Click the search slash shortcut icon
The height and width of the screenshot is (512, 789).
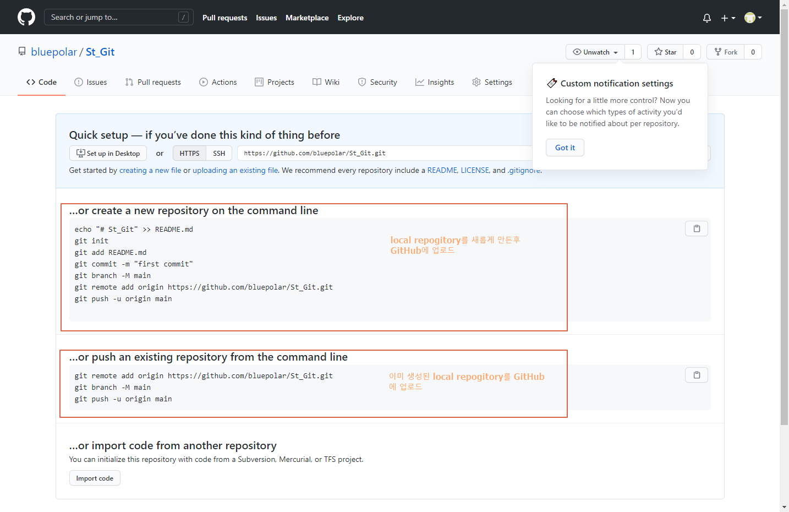coord(184,17)
